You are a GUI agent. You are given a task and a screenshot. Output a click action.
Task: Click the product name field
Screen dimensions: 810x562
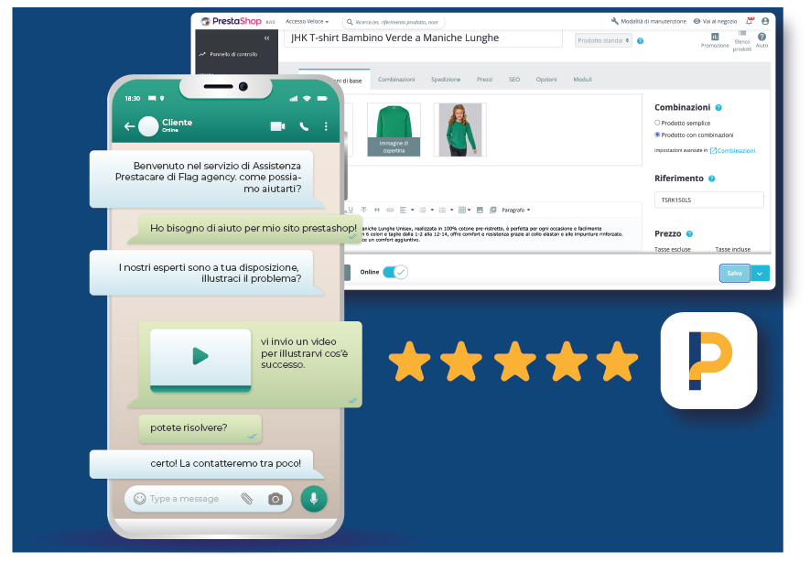click(x=423, y=38)
